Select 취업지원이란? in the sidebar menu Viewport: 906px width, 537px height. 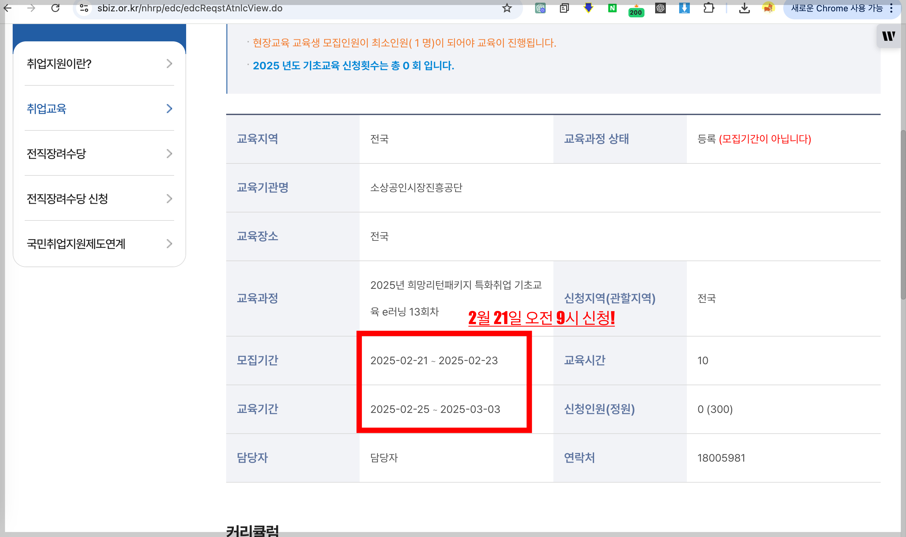(58, 64)
